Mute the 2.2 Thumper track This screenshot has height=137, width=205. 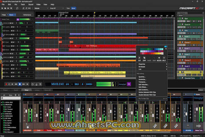coord(11,46)
